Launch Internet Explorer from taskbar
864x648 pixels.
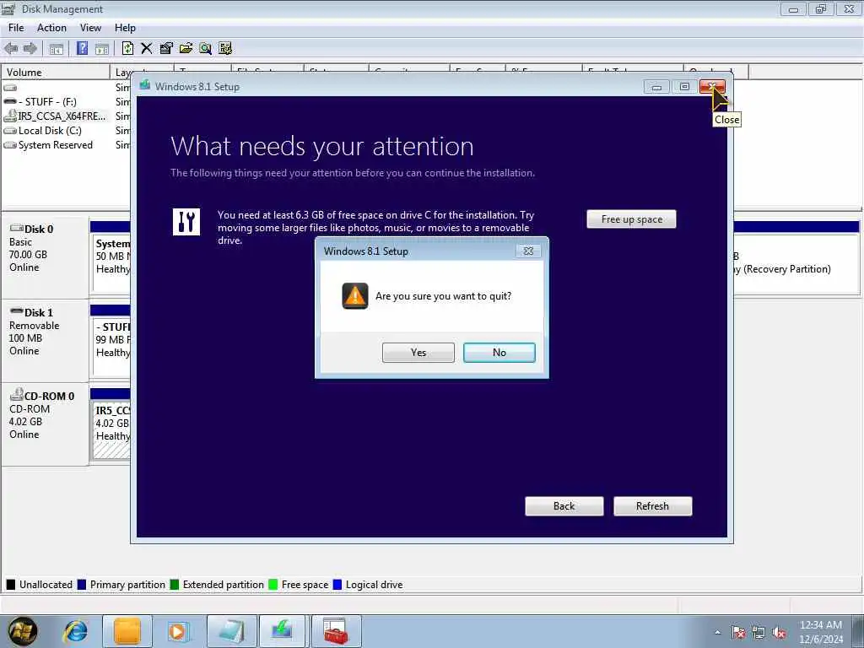[x=75, y=631]
